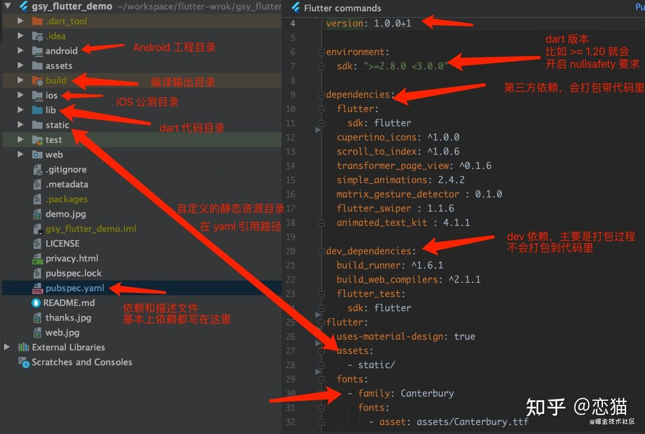
Task: Click the gsy_flutter_demo.iml file icon
Action: 37,229
